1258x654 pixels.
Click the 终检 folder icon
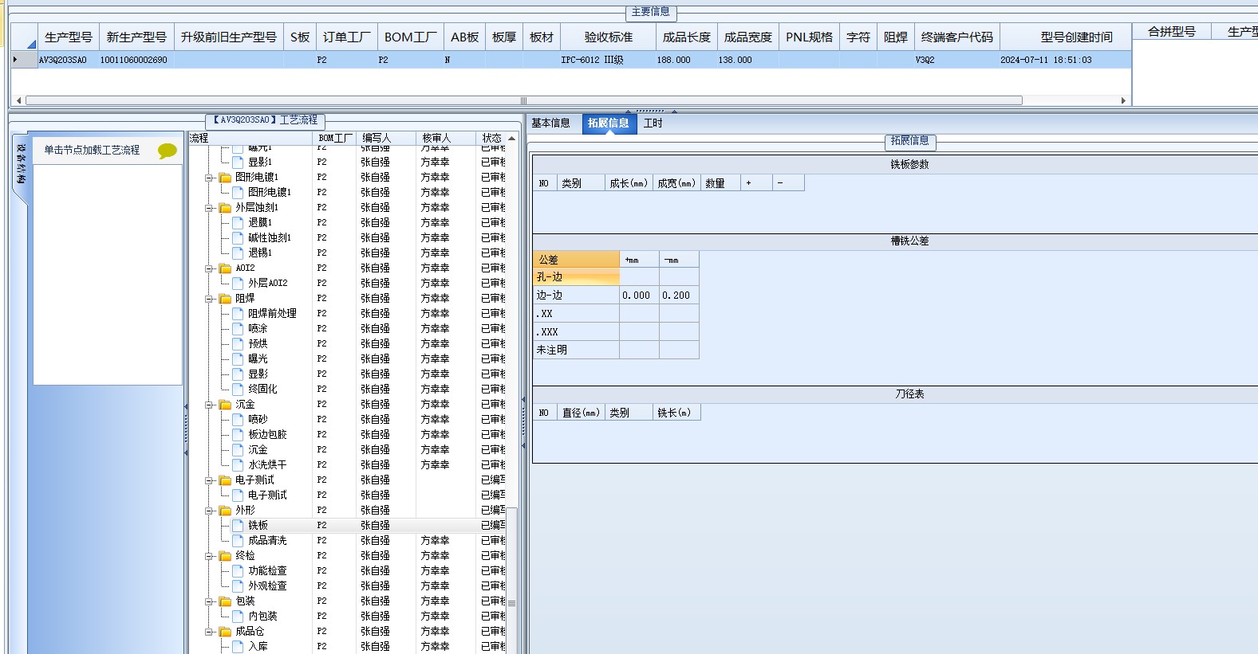pos(226,556)
